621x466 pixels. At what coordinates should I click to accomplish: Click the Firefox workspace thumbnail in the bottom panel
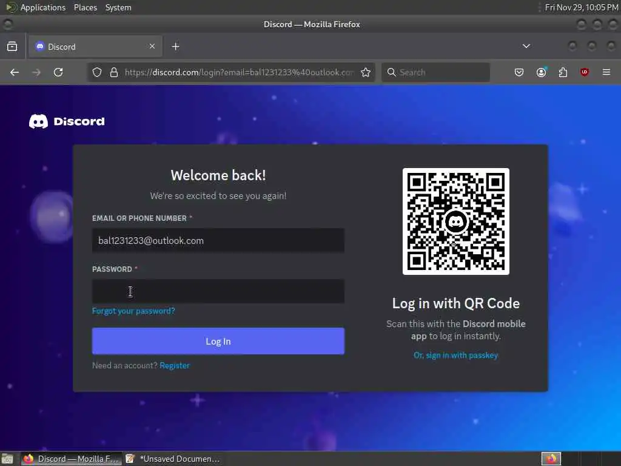[551, 459]
